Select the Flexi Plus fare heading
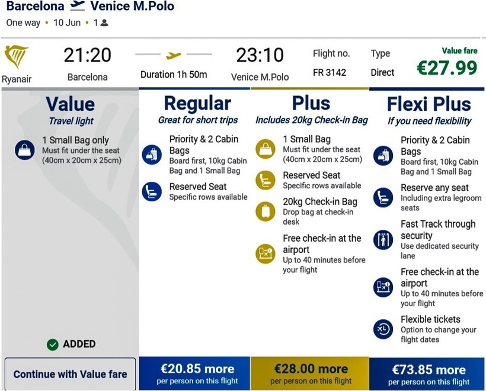The width and height of the screenshot is (486, 391). pos(429,104)
